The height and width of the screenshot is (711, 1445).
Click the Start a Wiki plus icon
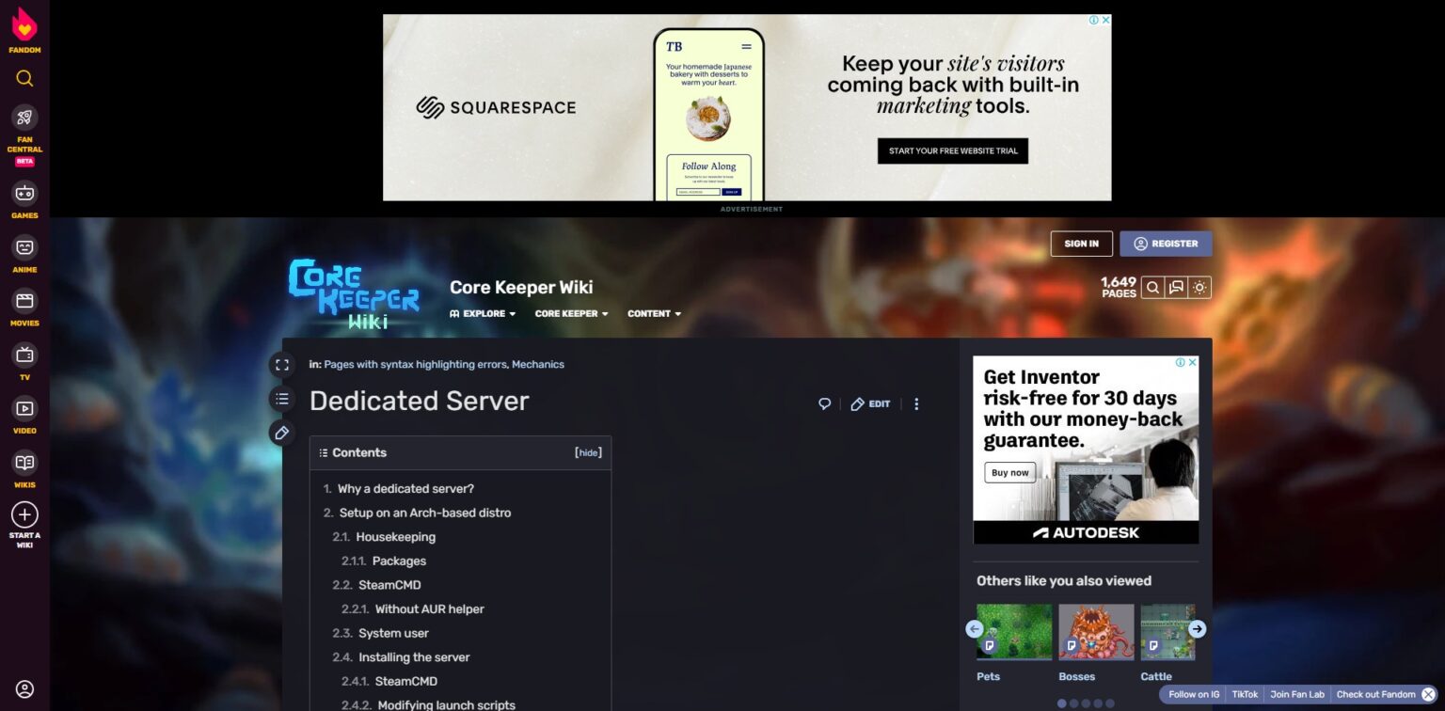[x=24, y=515]
